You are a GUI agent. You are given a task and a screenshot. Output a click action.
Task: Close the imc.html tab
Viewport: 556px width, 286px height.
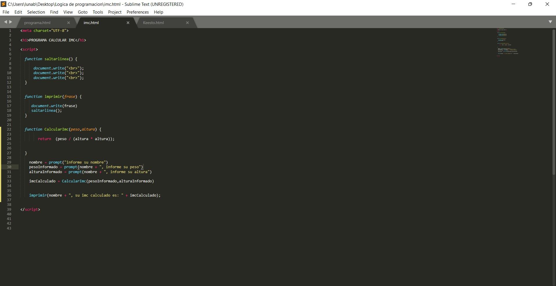(x=128, y=23)
